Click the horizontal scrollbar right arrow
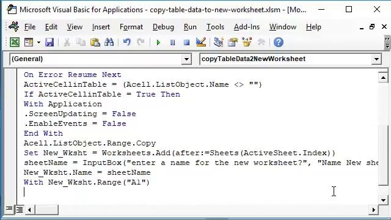This screenshot has height=220, width=391. [x=373, y=210]
